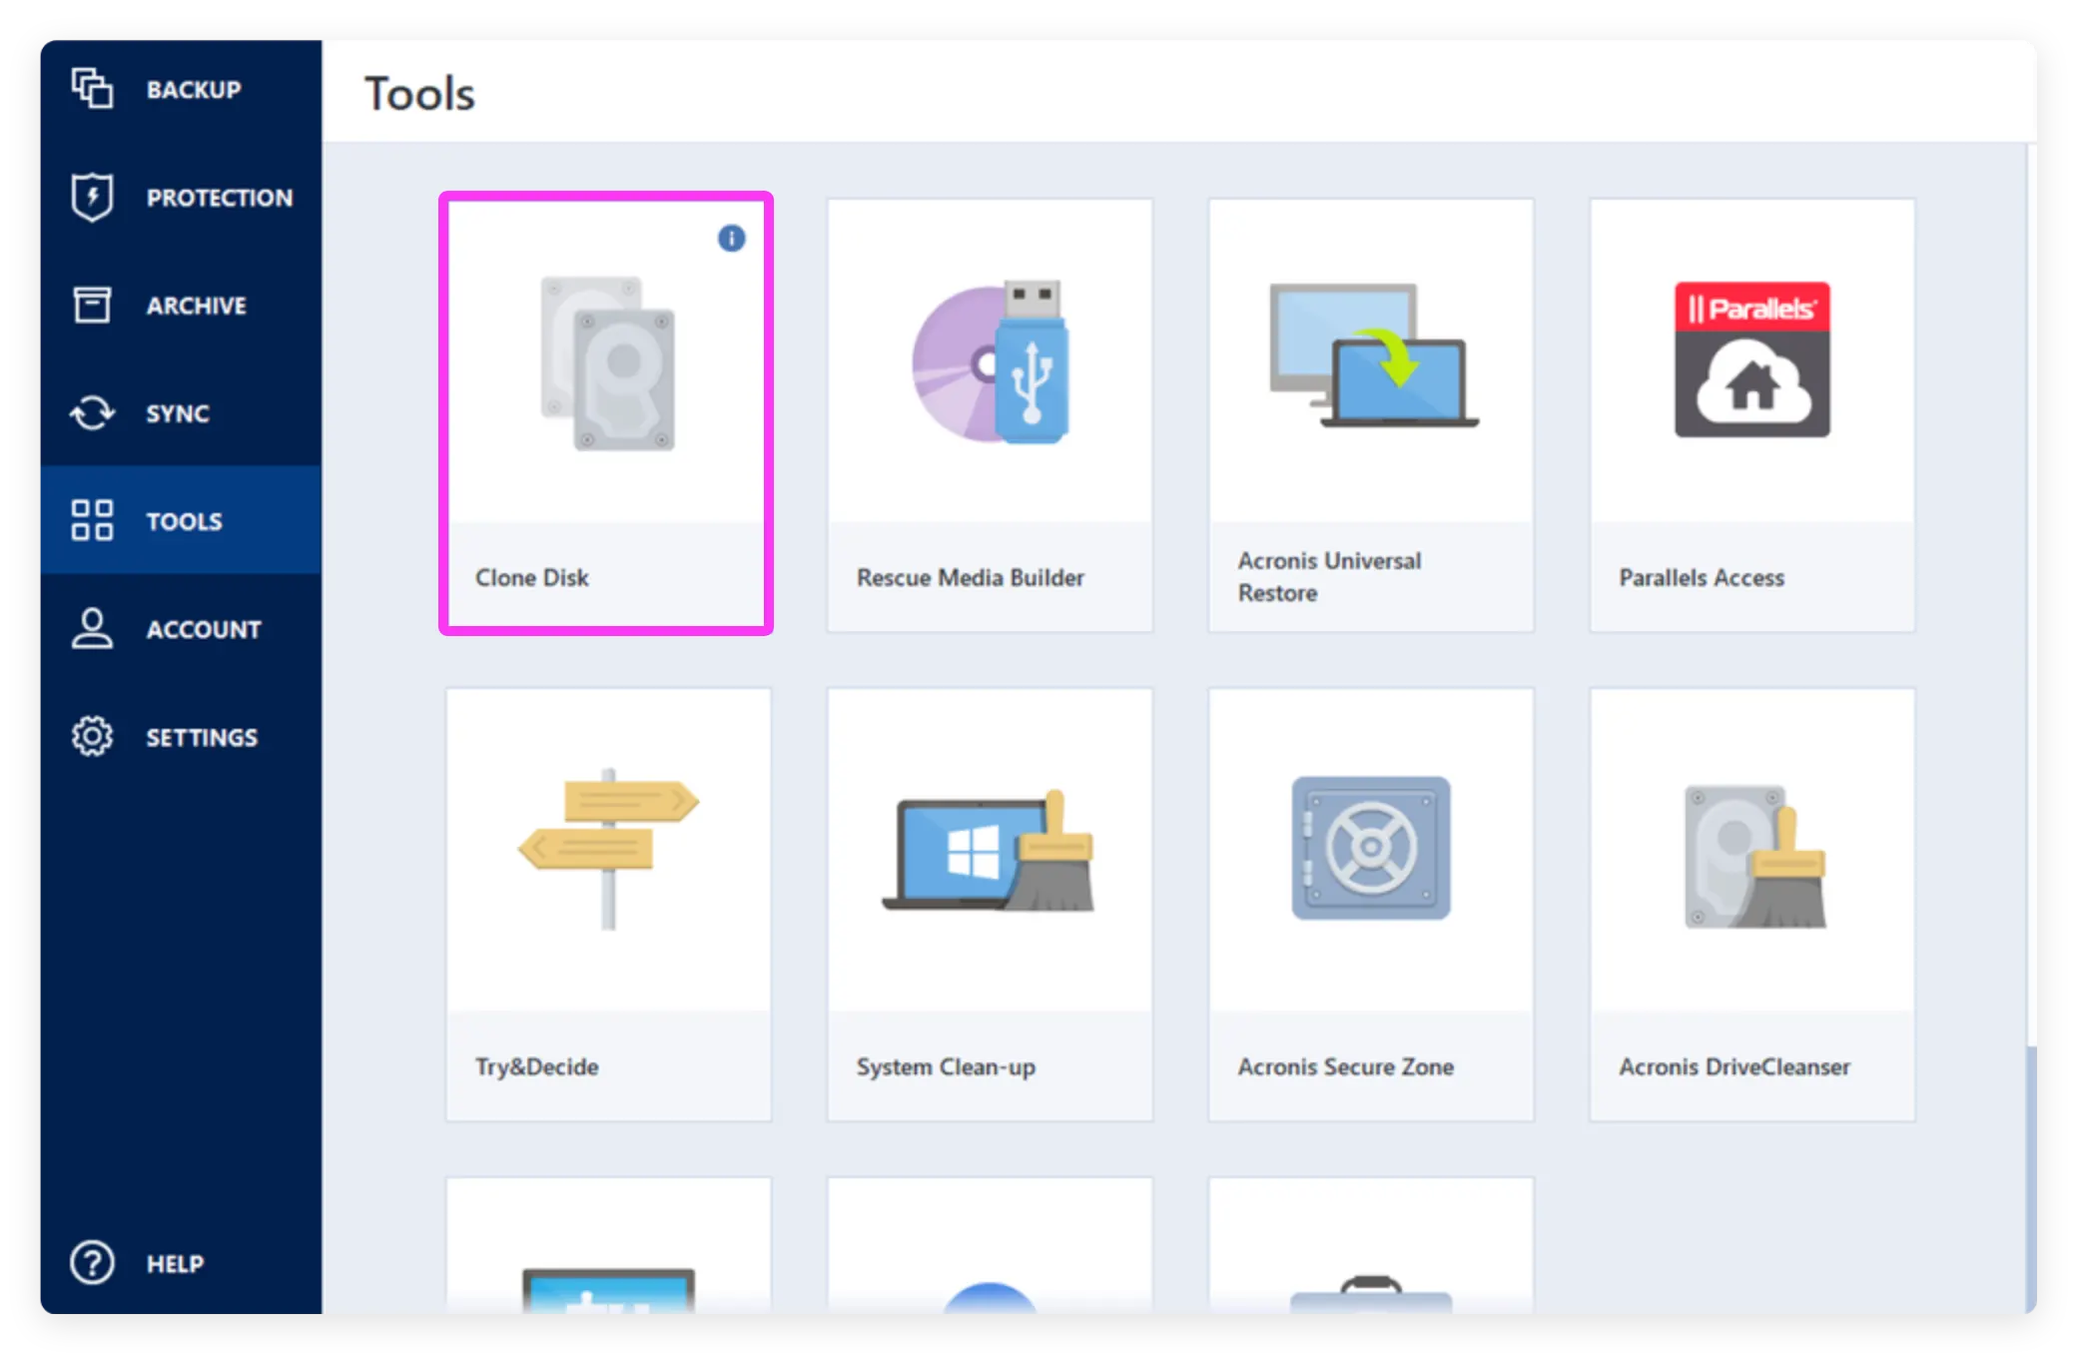Image resolution: width=2077 pixels, height=1354 pixels.
Task: Click the Sync arrows icon
Action: [92, 412]
